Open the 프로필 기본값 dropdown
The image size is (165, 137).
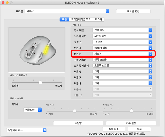(x=67, y=11)
